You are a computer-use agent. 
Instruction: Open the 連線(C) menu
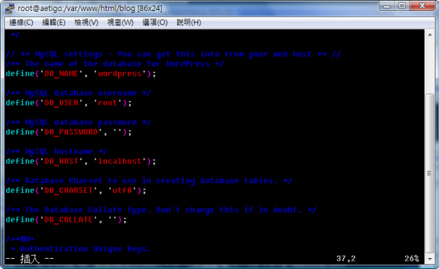tap(21, 23)
